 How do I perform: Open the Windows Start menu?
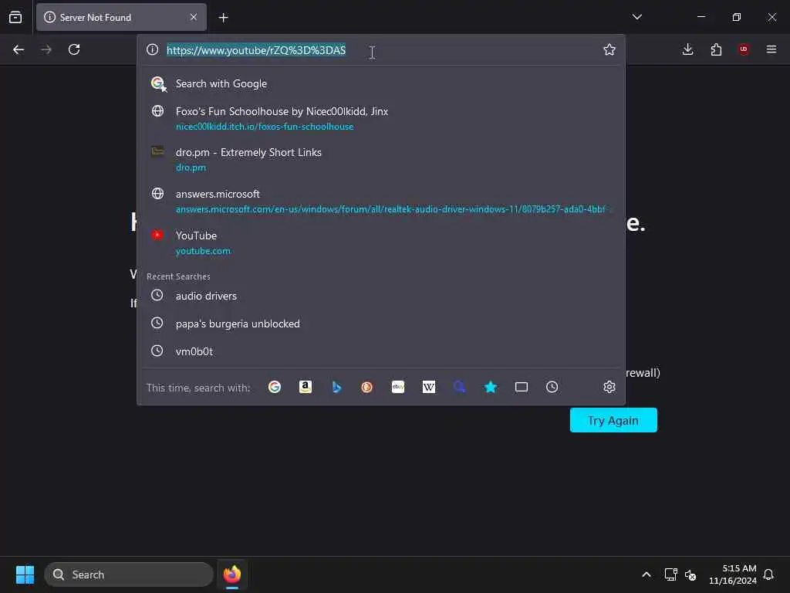point(25,574)
